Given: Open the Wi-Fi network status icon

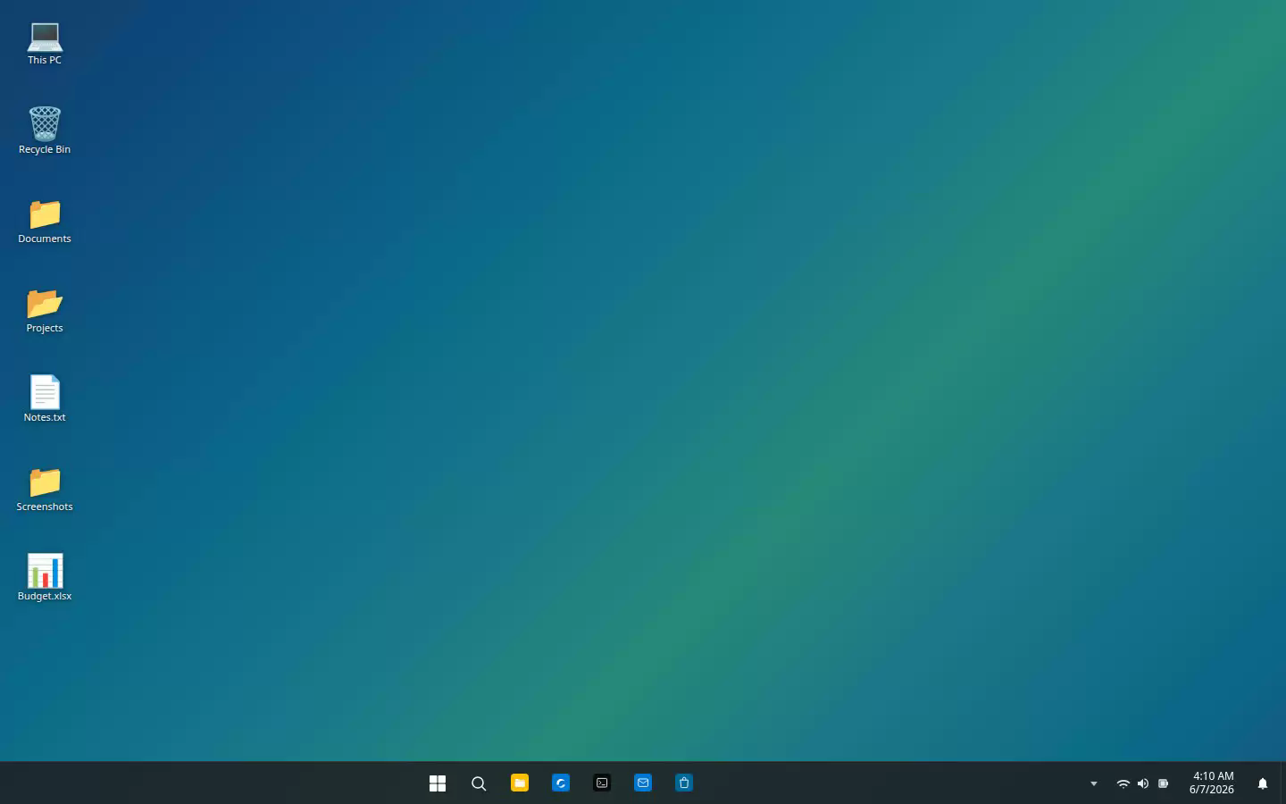Looking at the screenshot, I should (x=1123, y=783).
